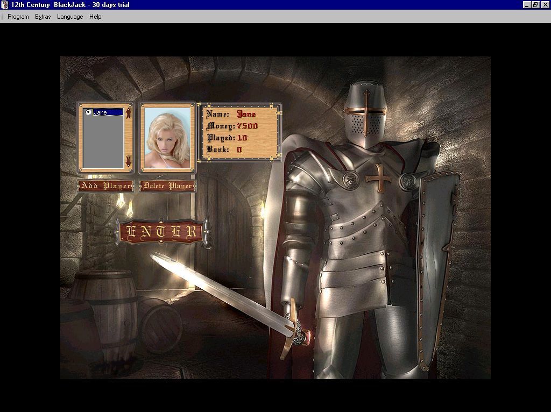The image size is (551, 413).
Task: Open the Program menu
Action: click(18, 17)
